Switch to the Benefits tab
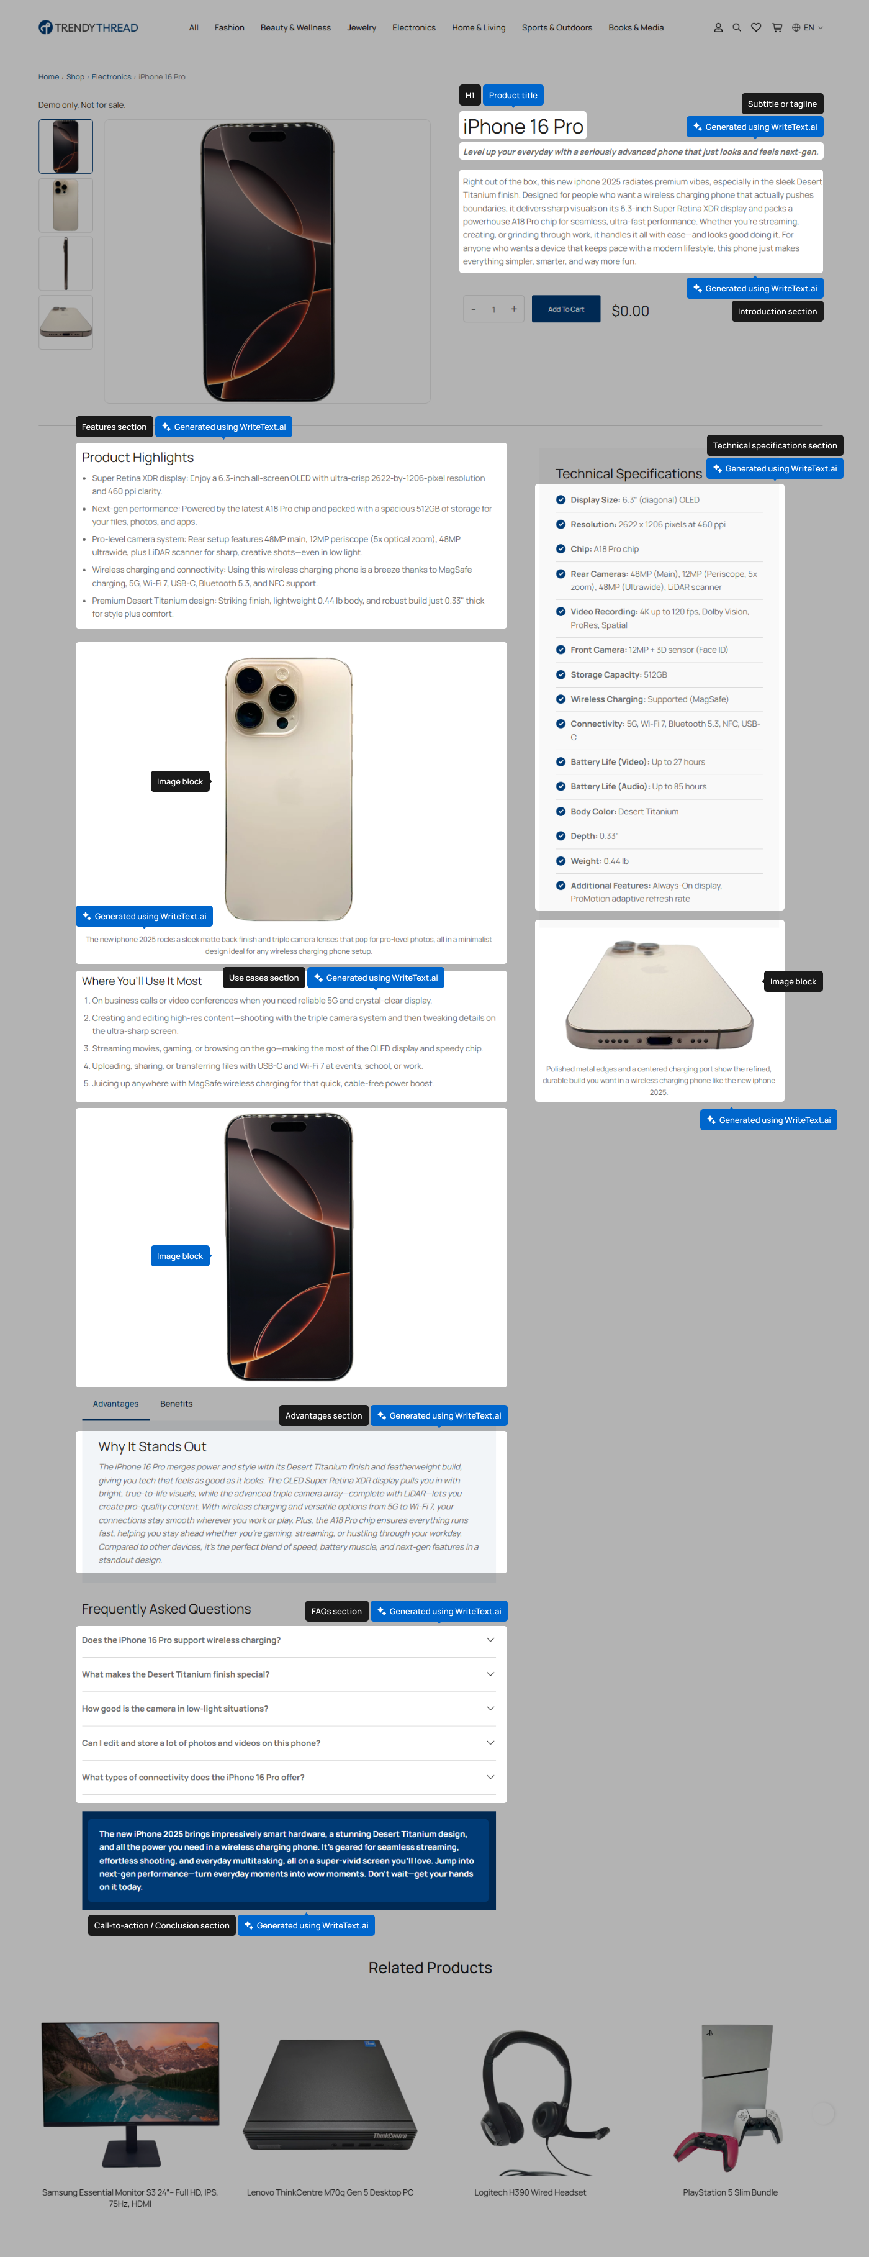Viewport: 869px width, 2257px height. pyautogui.click(x=176, y=1404)
